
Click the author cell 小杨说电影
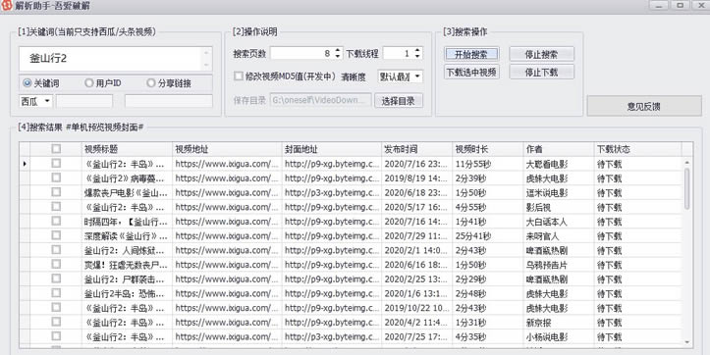pyautogui.click(x=547, y=337)
